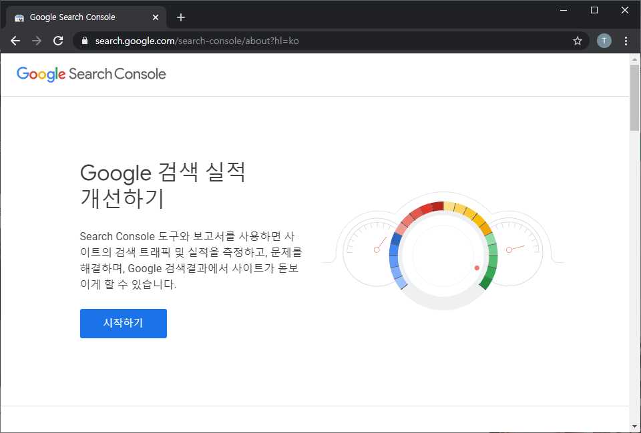Image resolution: width=641 pixels, height=433 pixels.
Task: Open the profile avatar labeled T
Action: pos(604,41)
